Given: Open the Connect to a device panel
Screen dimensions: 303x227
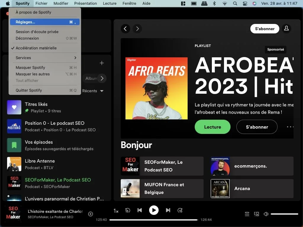Looking at the screenshot, I should (x=256, y=214).
